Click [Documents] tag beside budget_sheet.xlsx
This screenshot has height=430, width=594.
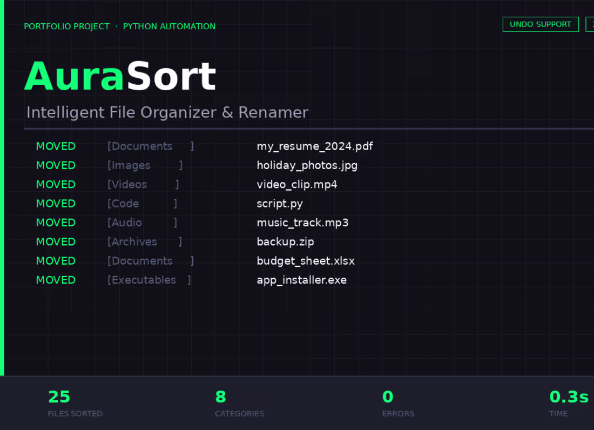point(151,261)
